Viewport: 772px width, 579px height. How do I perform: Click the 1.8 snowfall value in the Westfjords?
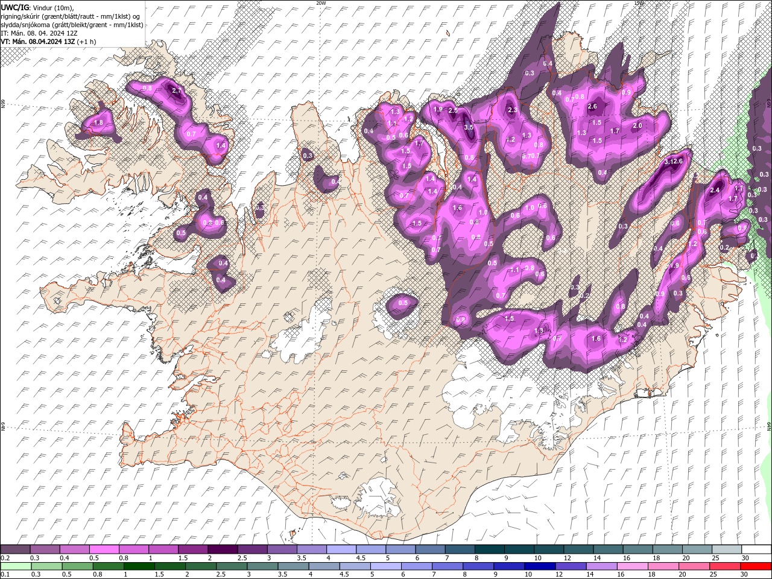99,122
